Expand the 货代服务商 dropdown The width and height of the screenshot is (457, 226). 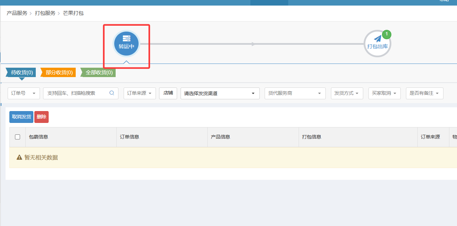click(x=295, y=93)
